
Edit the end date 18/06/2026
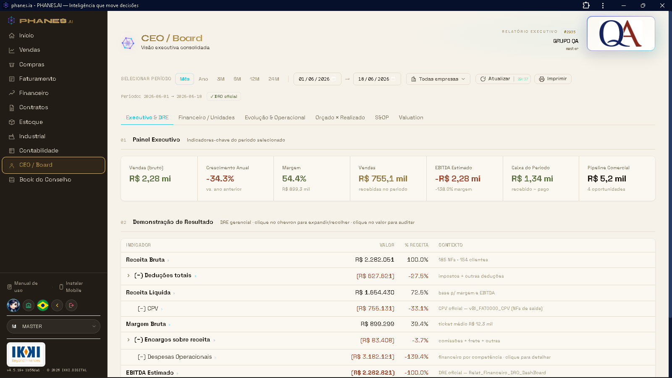(x=377, y=79)
